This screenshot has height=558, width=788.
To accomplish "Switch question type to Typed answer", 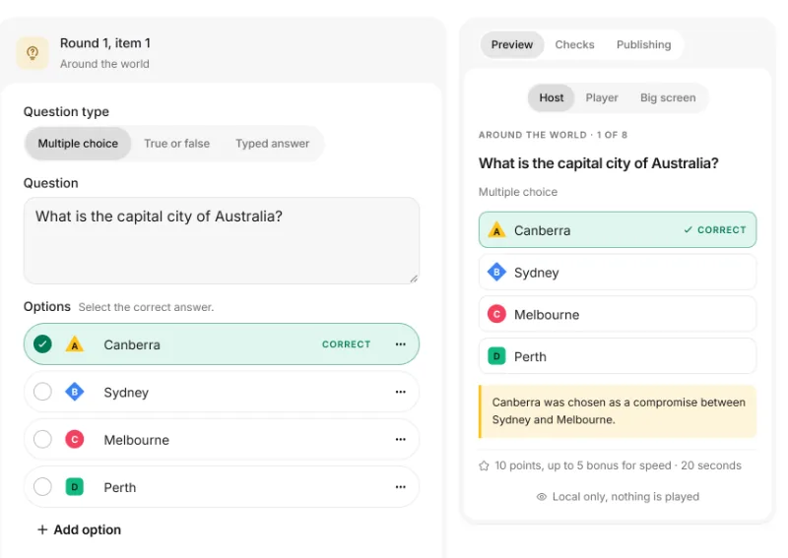I will point(273,144).
